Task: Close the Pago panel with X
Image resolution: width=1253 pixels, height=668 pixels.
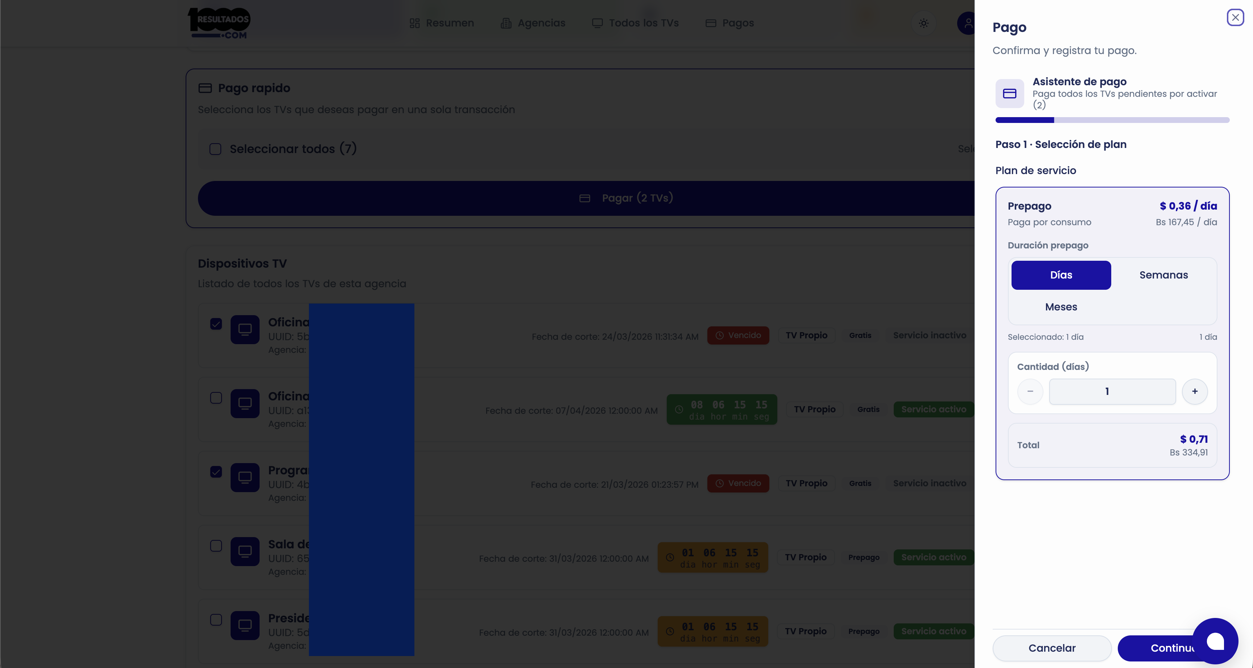Action: pyautogui.click(x=1235, y=17)
